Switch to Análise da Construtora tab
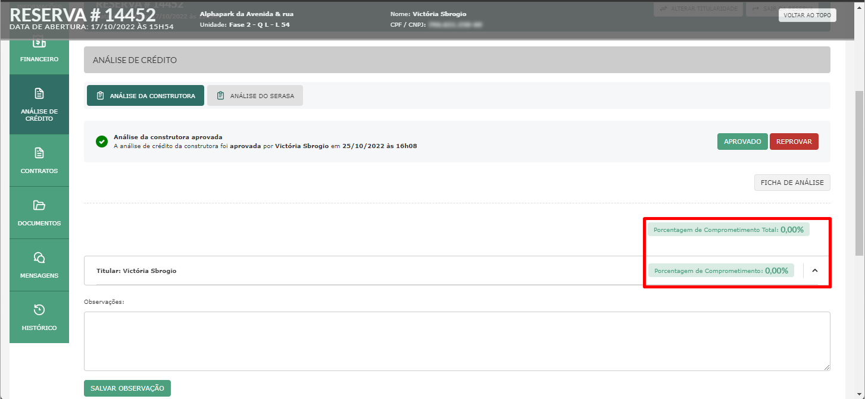The height and width of the screenshot is (399, 865). [145, 96]
